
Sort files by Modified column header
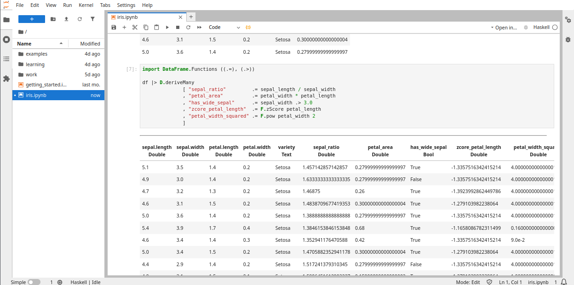pyautogui.click(x=87, y=44)
